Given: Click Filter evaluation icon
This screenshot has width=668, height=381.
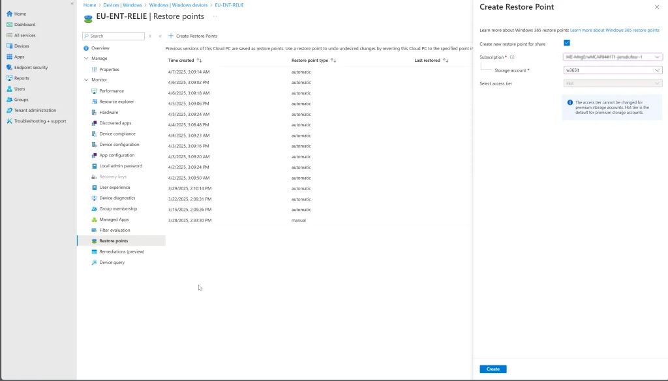Looking at the screenshot, I should pyautogui.click(x=94, y=230).
